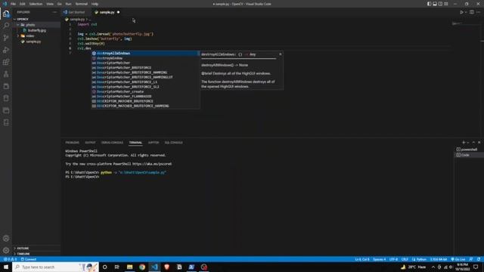484x272 pixels.
Task: Open Customize Layout icon in title bar
Action: 446,4
